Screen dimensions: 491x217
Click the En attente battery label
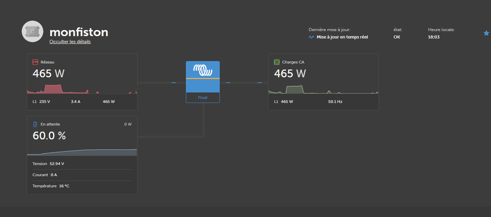coord(50,124)
